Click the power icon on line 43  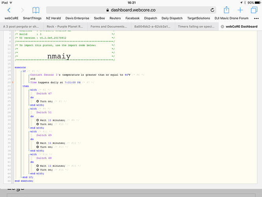pyautogui.click(x=38, y=170)
